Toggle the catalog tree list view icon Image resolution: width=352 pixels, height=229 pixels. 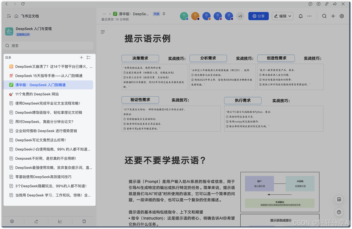[x=89, y=58]
